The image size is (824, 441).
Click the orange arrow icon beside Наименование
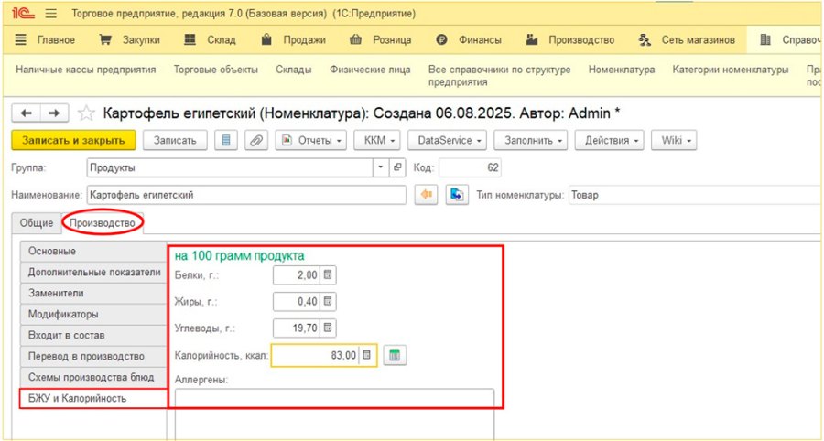(x=426, y=195)
